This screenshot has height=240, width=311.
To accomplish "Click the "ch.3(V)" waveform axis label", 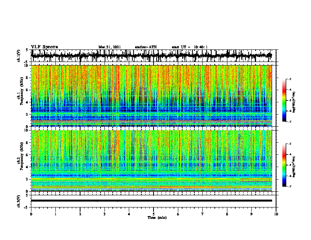I will click(x=19, y=201).
